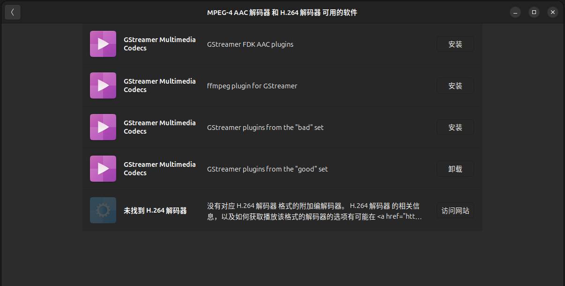
Task: Click the gear icon for 未找到 H.264 解码器
Action: (103, 210)
